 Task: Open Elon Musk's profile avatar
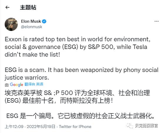pyautogui.click(x=11, y=24)
